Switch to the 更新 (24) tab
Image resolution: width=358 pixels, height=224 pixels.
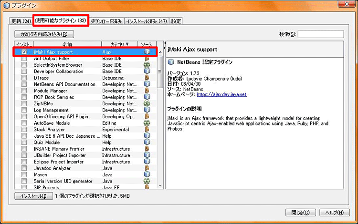21,21
